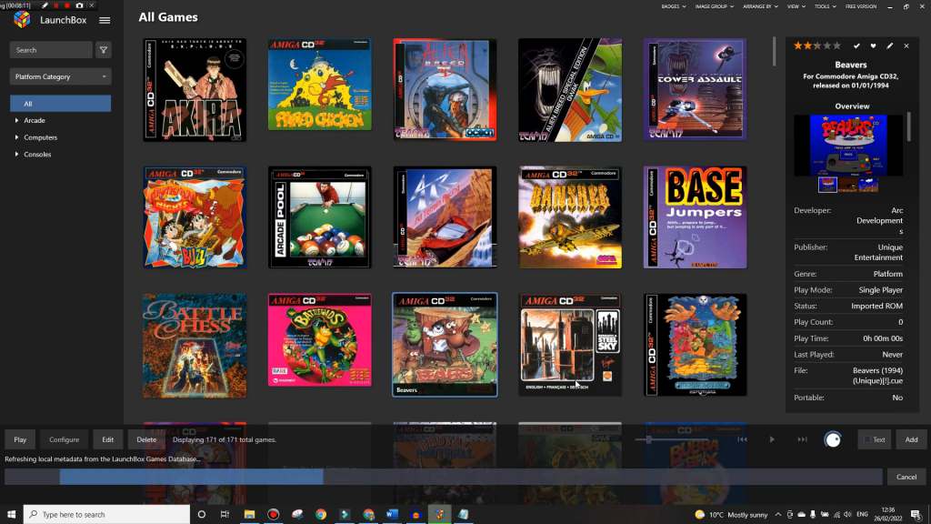Toggle favorite heart for Beavers
Image resolution: width=931 pixels, height=524 pixels.
click(x=873, y=45)
